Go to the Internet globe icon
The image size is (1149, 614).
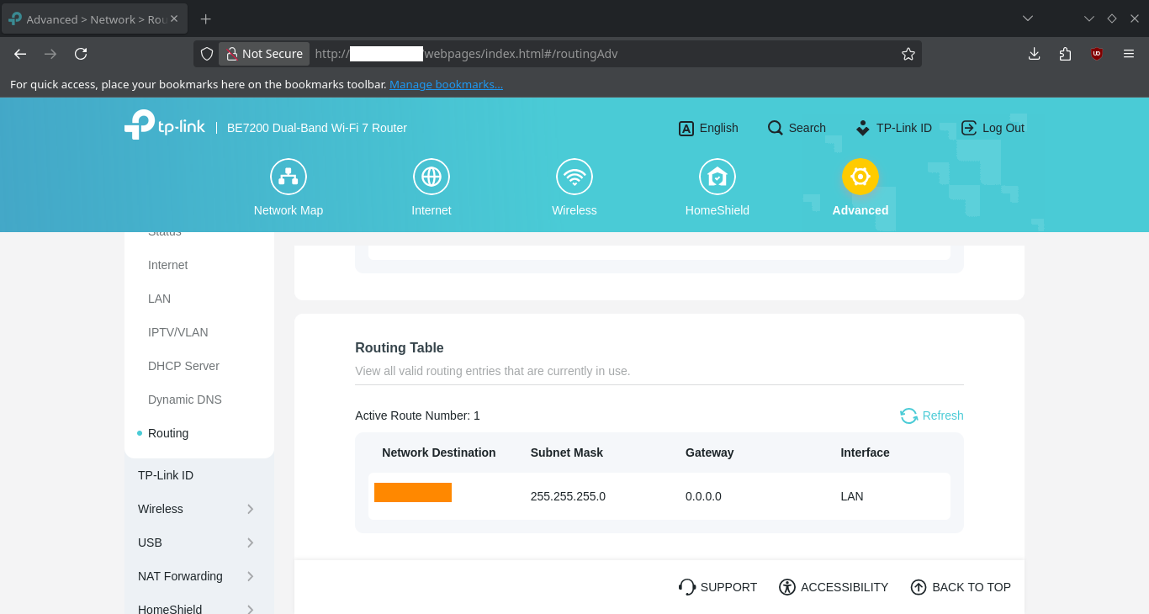pyautogui.click(x=432, y=177)
